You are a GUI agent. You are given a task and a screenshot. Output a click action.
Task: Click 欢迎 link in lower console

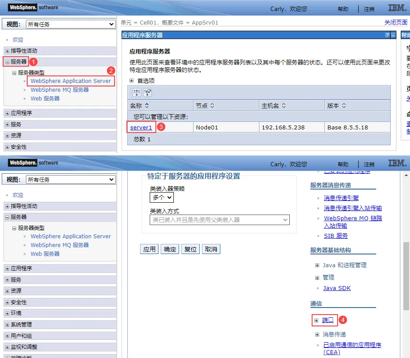[18, 195]
